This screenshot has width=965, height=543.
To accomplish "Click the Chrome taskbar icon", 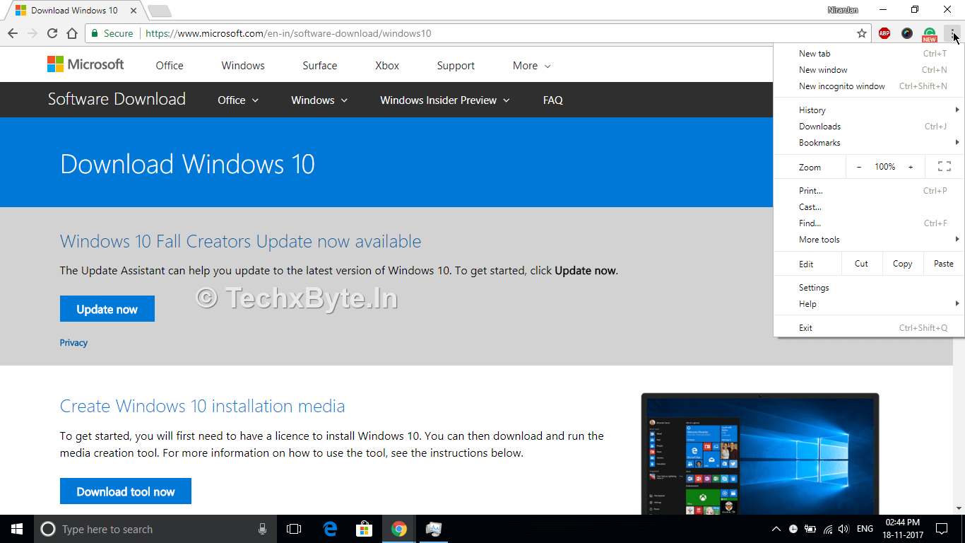I will 399,529.
